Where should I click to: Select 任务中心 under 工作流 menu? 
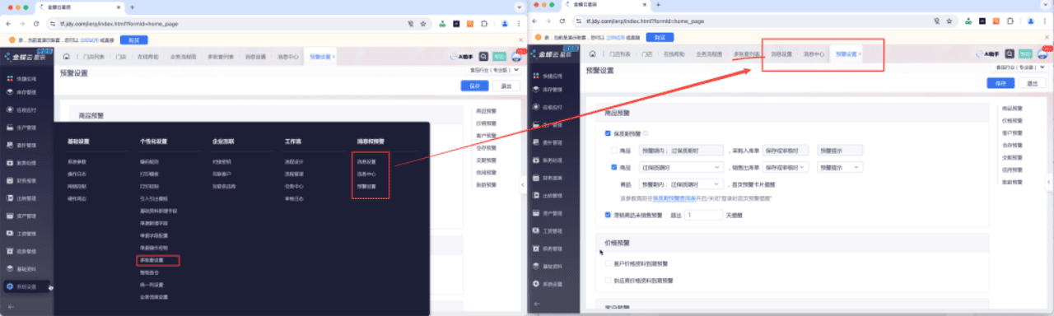(294, 187)
